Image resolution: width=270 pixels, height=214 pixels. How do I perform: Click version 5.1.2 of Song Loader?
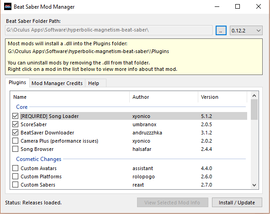(x=206, y=116)
